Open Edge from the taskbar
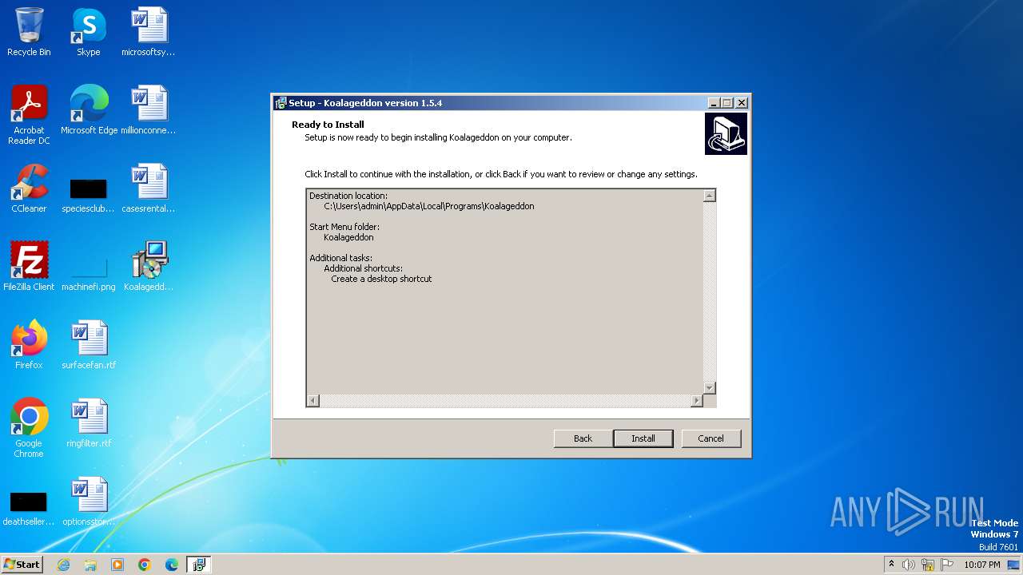The image size is (1023, 575). 172,565
